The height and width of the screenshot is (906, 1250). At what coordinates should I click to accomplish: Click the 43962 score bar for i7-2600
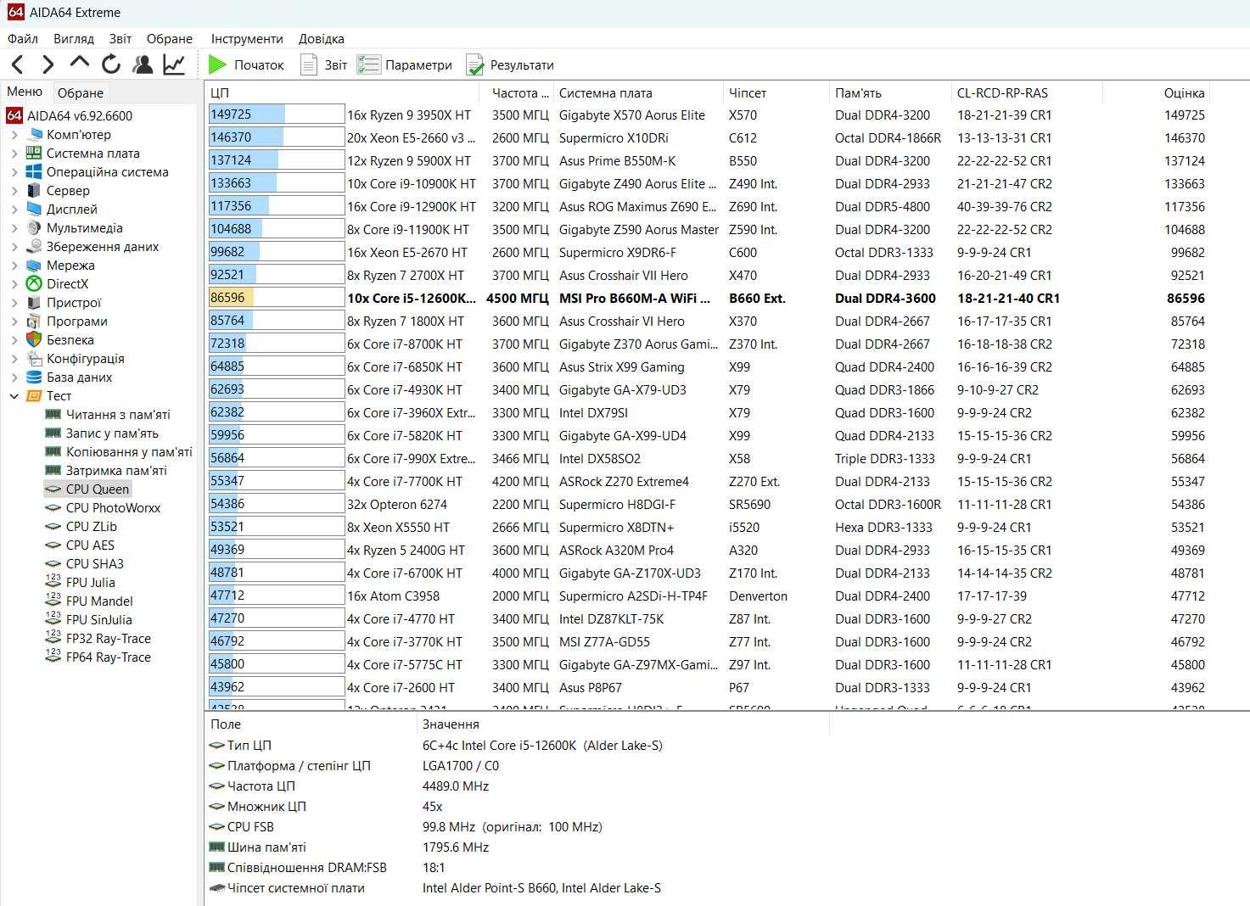(277, 687)
